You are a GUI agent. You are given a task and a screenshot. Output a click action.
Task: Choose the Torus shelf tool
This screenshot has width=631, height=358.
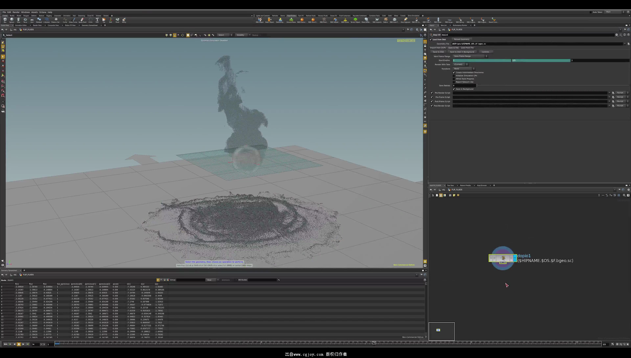[x=25, y=20]
